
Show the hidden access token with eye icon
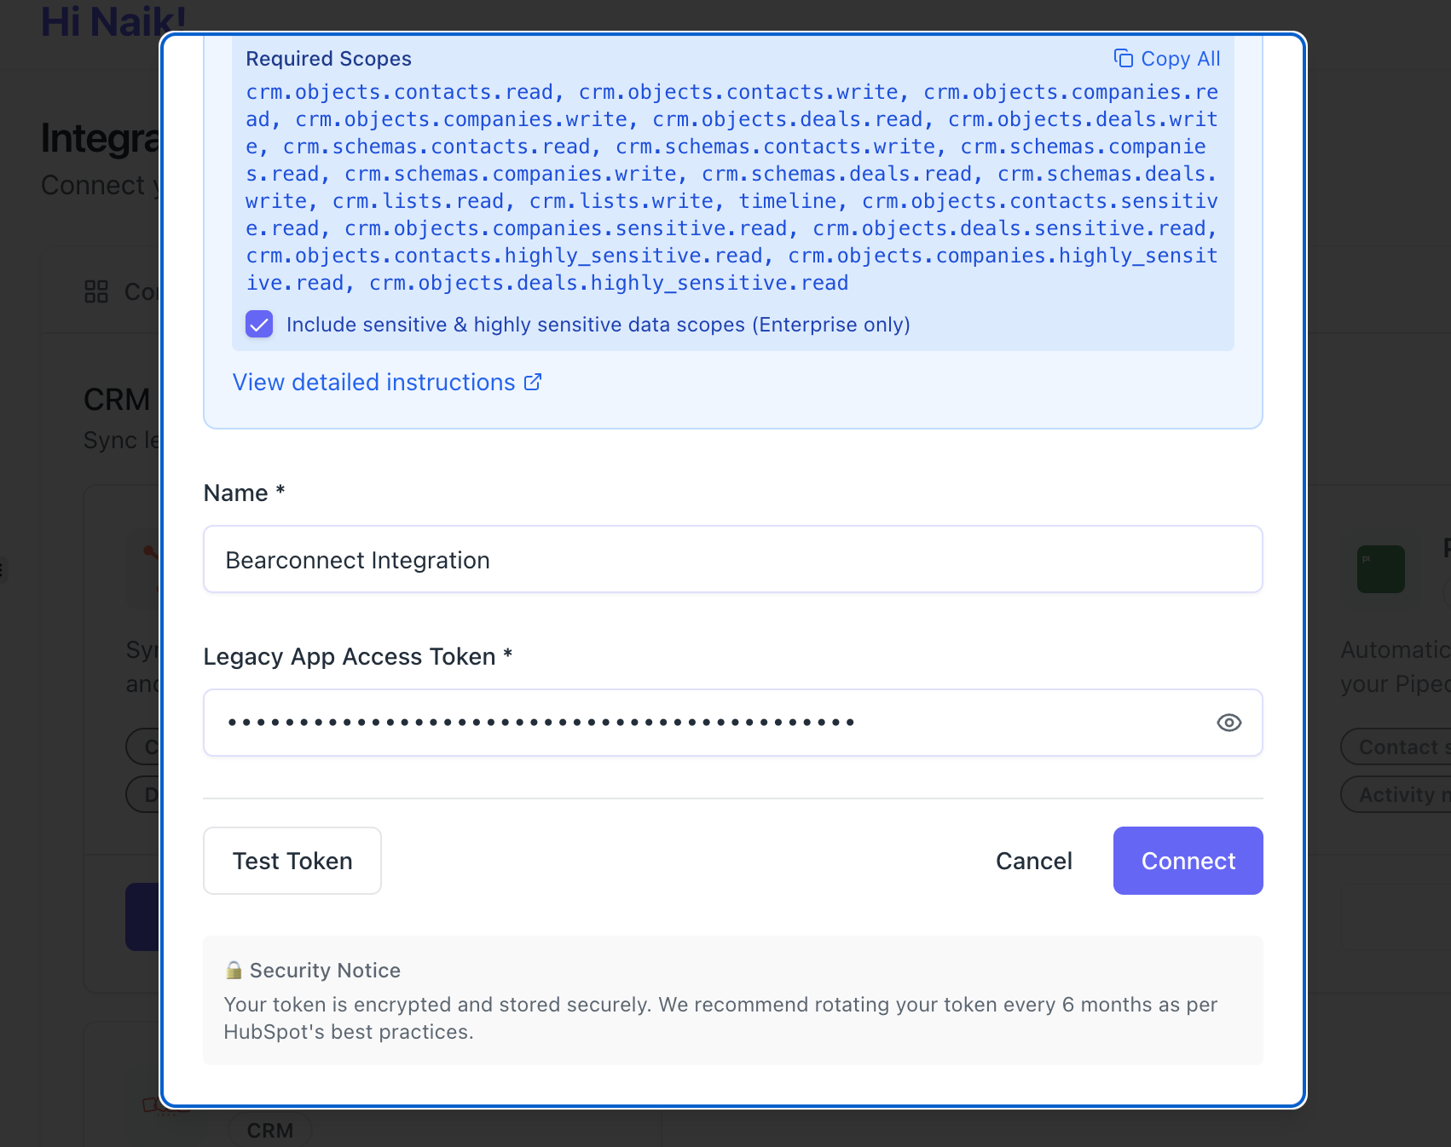coord(1228,723)
